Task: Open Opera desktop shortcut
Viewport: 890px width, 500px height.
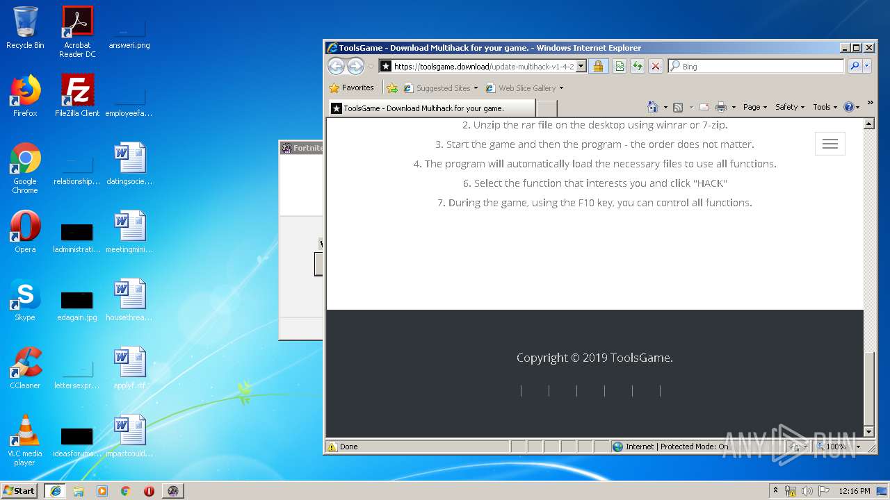Action: 25,232
